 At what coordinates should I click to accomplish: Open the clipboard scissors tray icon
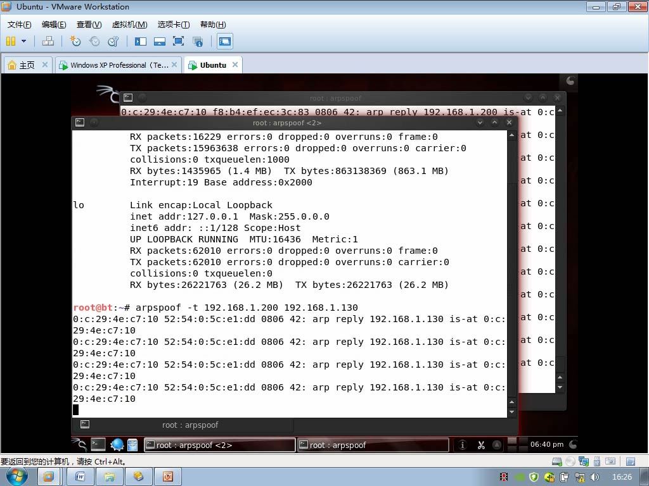tap(481, 445)
